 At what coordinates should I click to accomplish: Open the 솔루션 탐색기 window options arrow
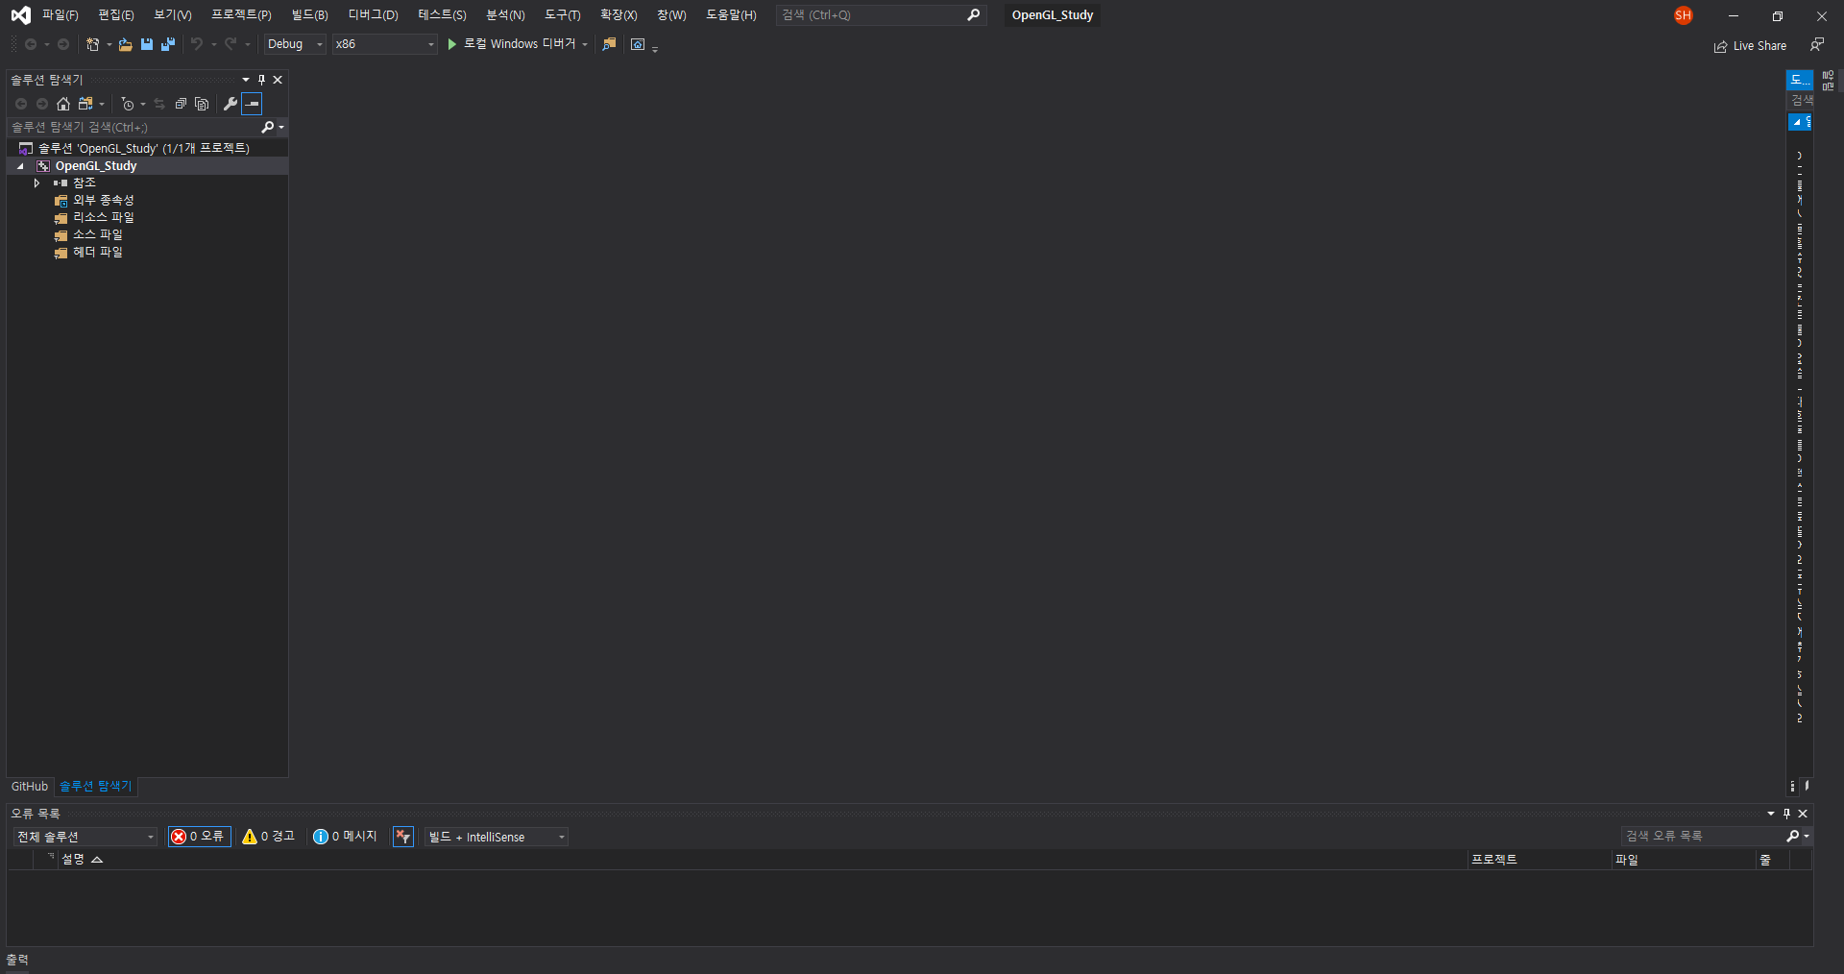[x=246, y=80]
